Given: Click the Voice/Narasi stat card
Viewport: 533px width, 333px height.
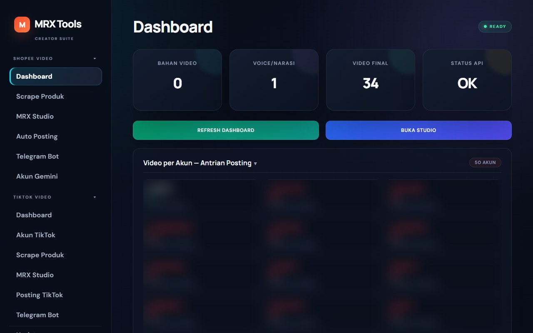Looking at the screenshot, I should [274, 80].
